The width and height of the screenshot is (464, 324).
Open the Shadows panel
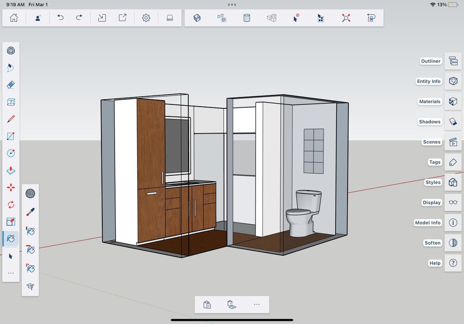(x=453, y=122)
